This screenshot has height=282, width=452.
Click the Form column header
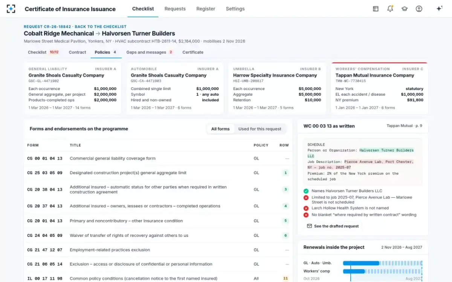coord(33,145)
